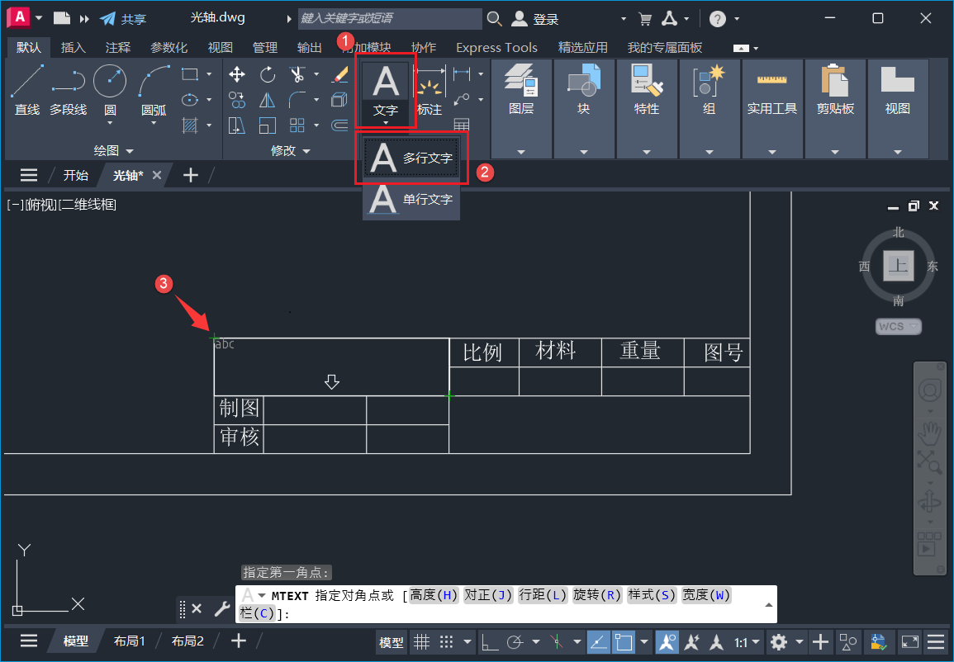954x662 pixels.
Task: Open the 布局1 layout tab
Action: [x=130, y=641]
